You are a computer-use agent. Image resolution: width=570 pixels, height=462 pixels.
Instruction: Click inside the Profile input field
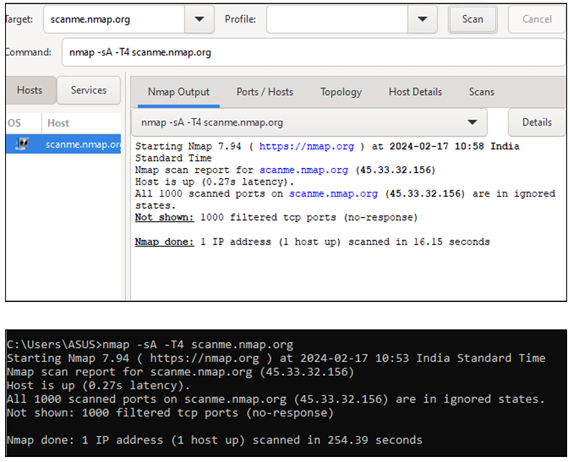click(x=337, y=19)
